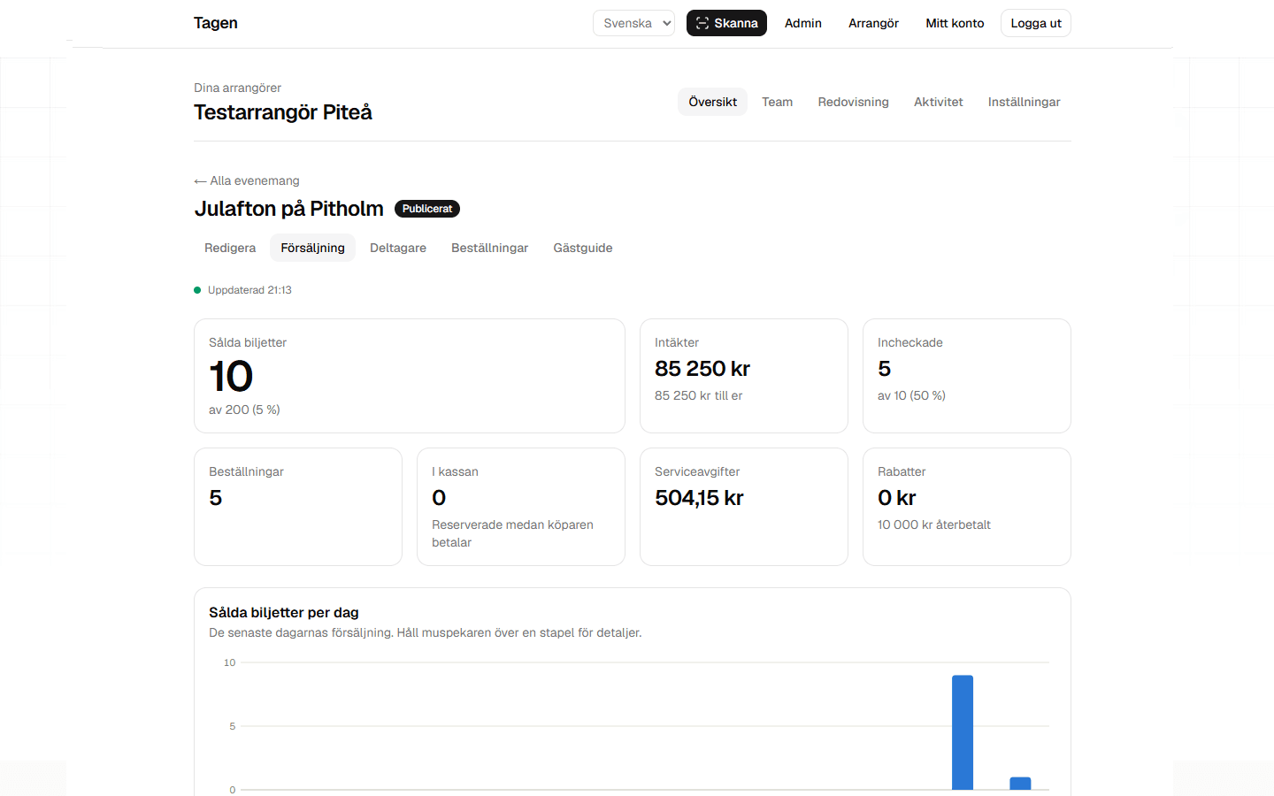Screen dimensions: 1274x796
Task: Click the Logga ut button
Action: [1036, 23]
